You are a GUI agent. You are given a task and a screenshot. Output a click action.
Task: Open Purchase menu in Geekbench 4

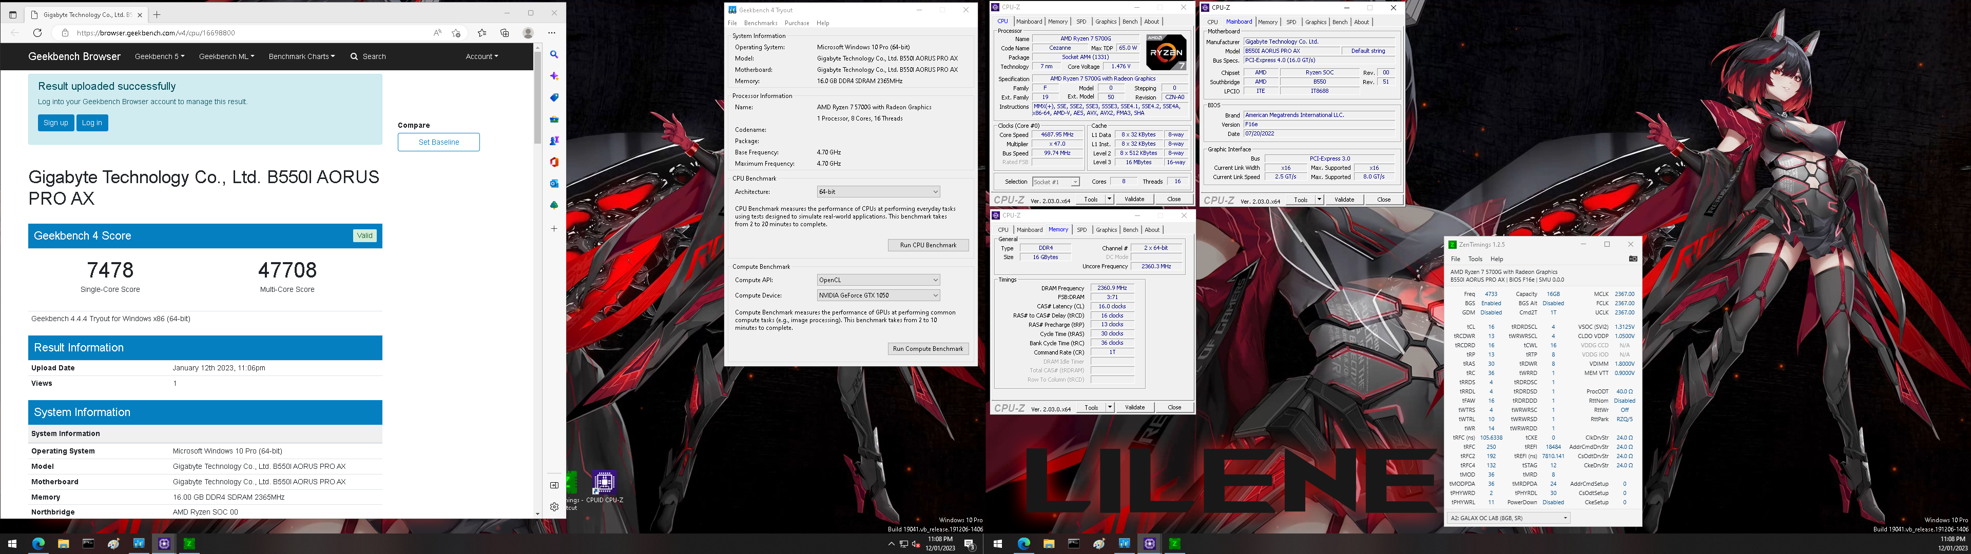click(x=797, y=23)
